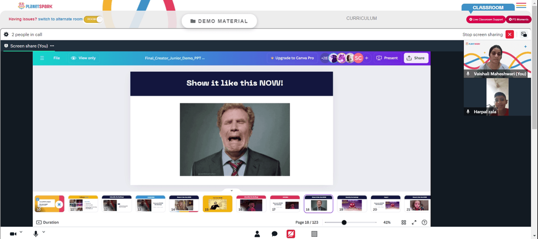538x239 pixels.
Task: Select slide thumbnail 17
Action: [x=285, y=204]
